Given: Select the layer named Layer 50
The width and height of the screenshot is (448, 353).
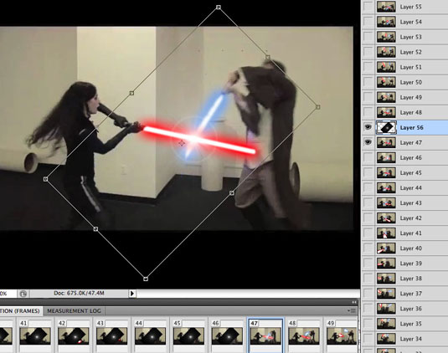Looking at the screenshot, I should (x=410, y=82).
